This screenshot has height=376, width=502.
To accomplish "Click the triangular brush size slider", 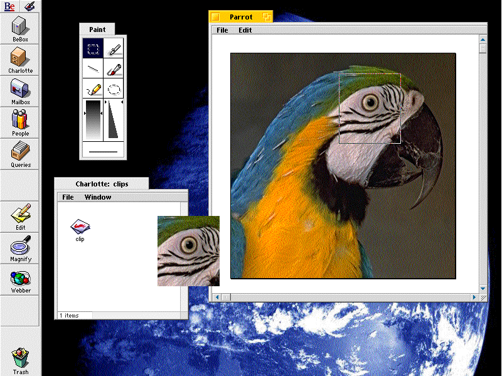I will [x=114, y=119].
